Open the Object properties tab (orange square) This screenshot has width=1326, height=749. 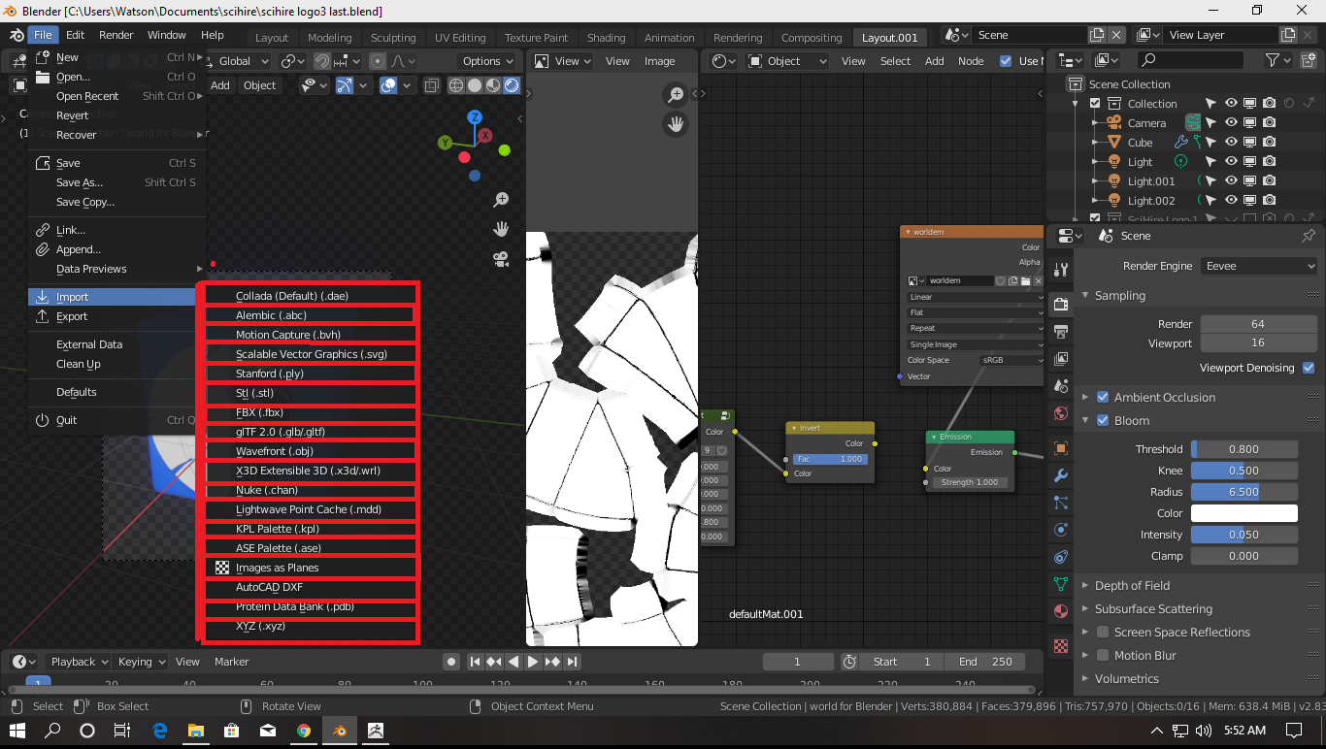coord(1060,448)
